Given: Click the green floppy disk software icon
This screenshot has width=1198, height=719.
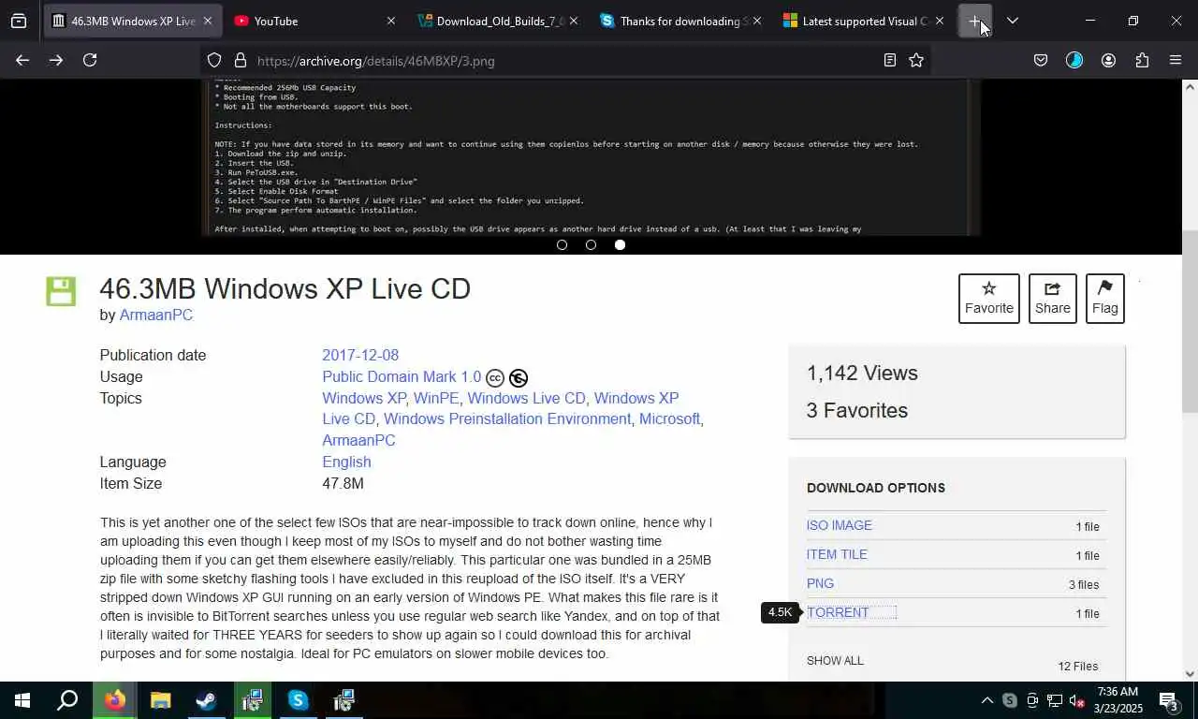Looking at the screenshot, I should pos(61,291).
